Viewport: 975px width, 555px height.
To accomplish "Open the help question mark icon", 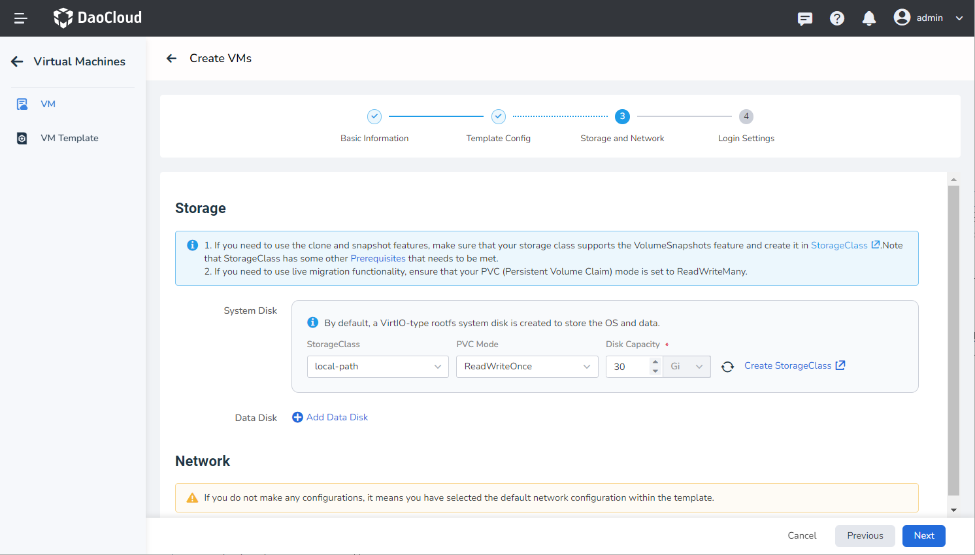I will [x=836, y=18].
